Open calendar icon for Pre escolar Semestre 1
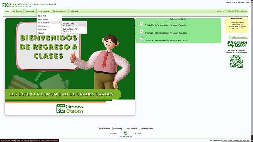The image size is (253, 142). coord(142,24)
